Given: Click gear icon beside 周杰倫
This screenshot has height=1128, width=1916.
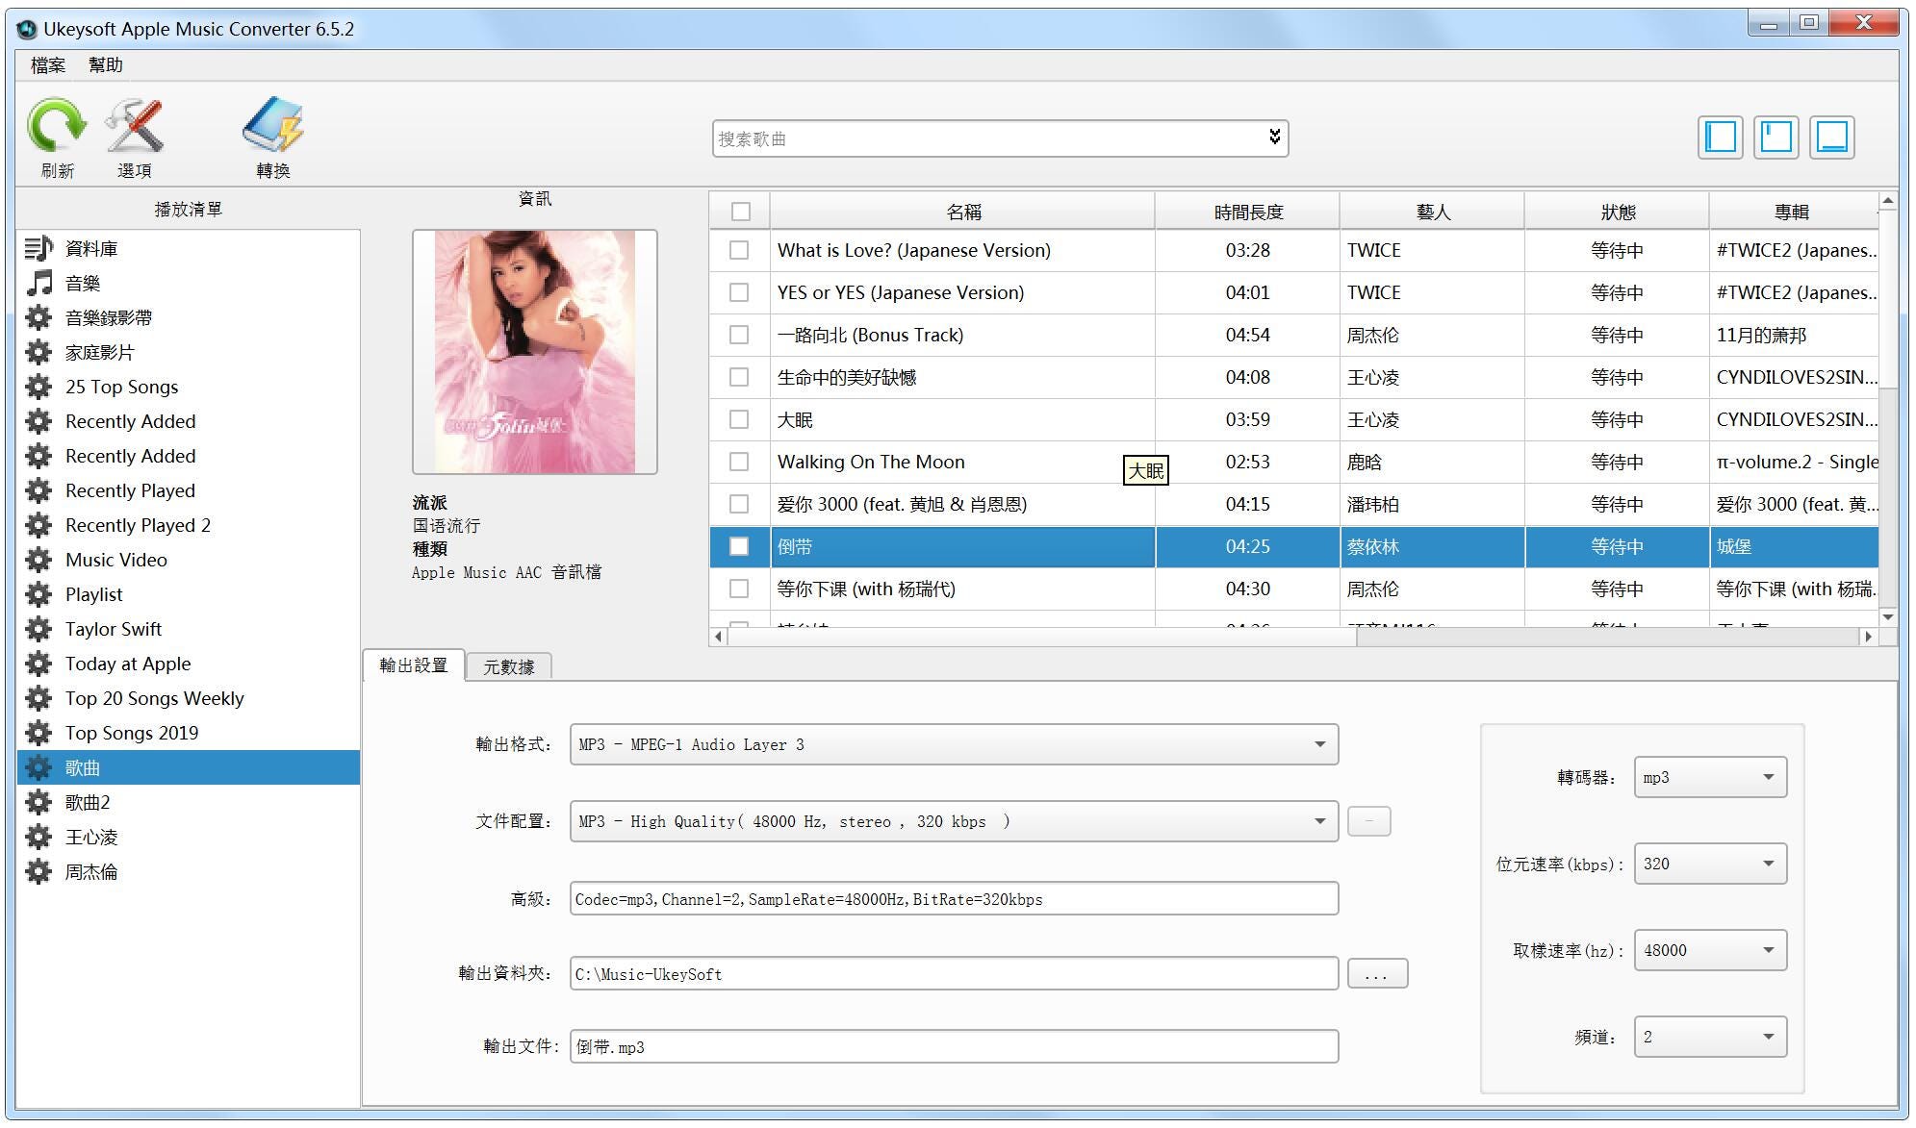Looking at the screenshot, I should 38,872.
